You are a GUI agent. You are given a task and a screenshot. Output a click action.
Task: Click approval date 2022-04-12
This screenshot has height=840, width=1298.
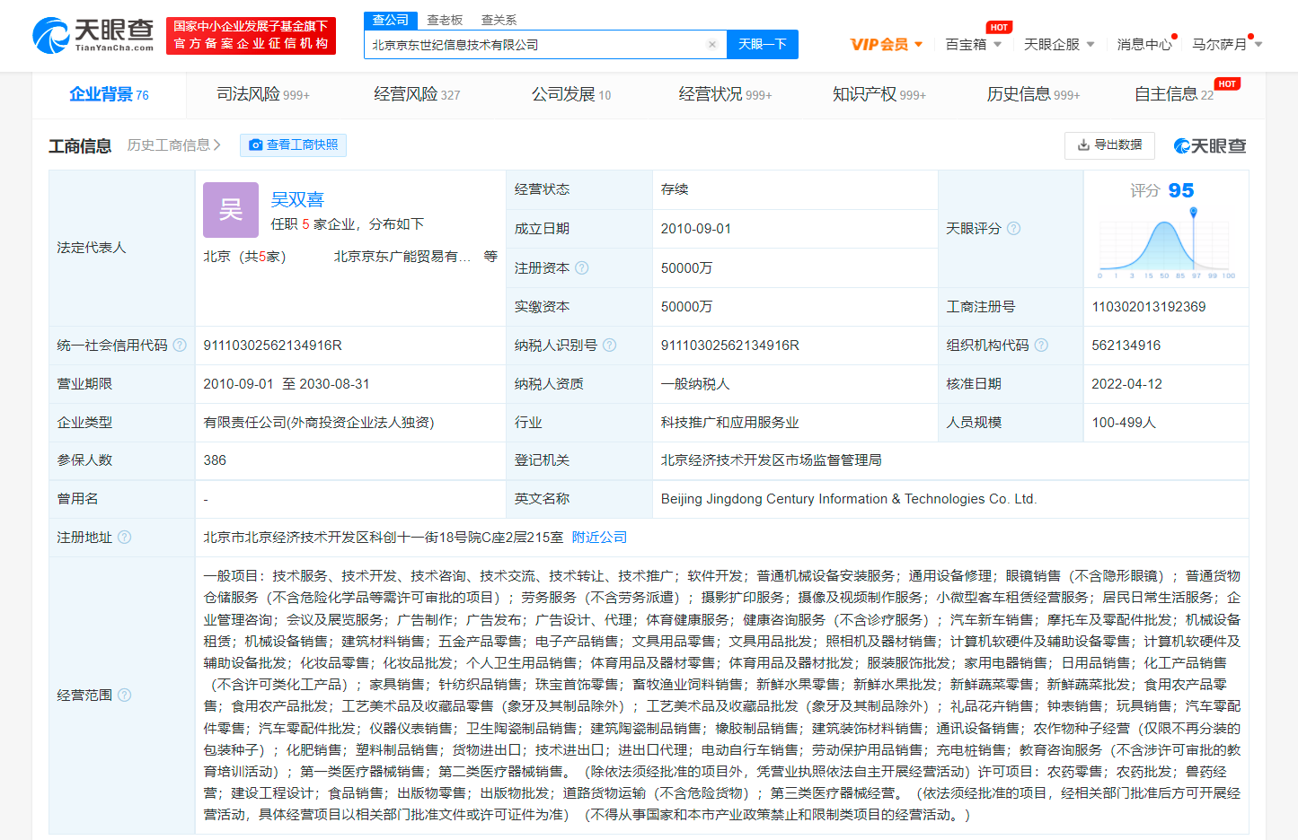[x=1127, y=383]
